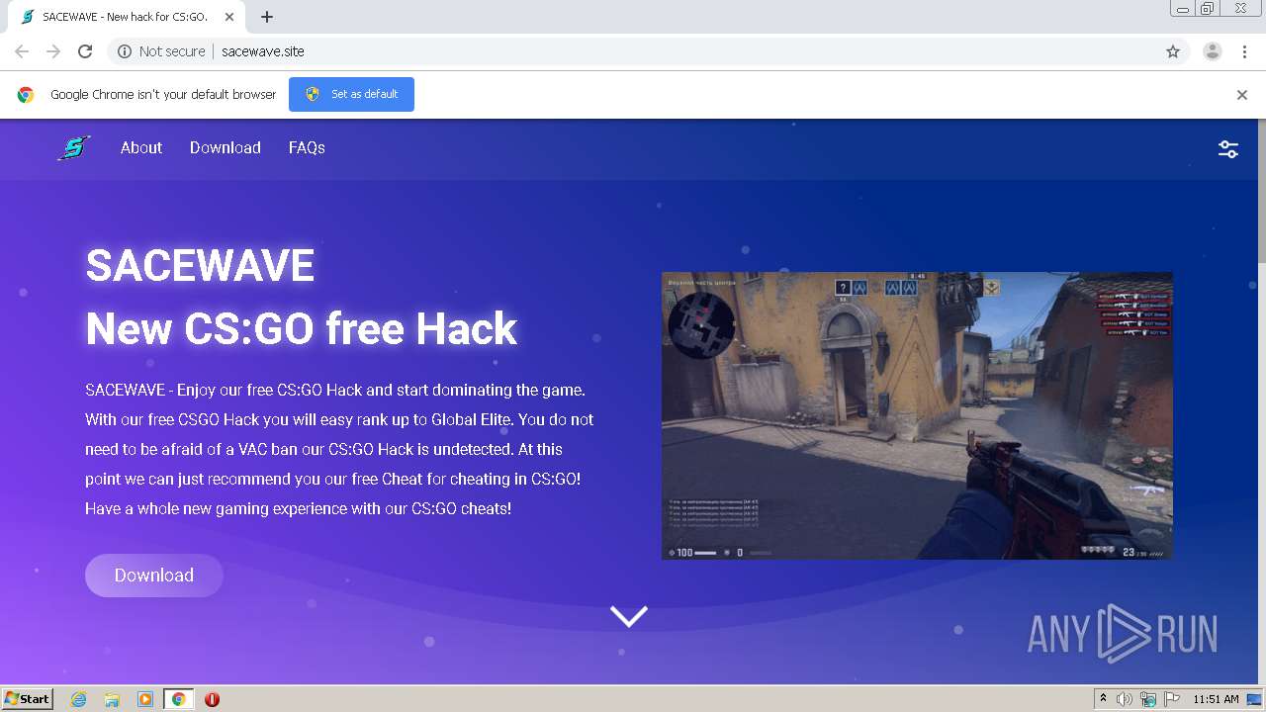
Task: Click the red Opera-like taskbar icon
Action: click(212, 699)
